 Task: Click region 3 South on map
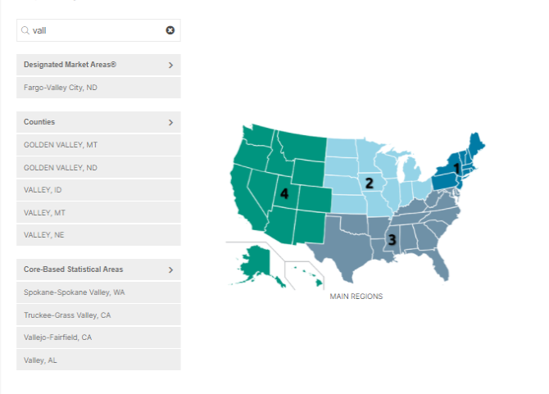pyautogui.click(x=392, y=239)
